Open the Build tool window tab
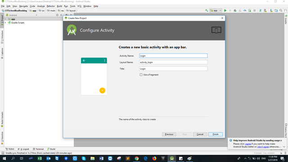This screenshot has height=162, width=288. point(51,149)
